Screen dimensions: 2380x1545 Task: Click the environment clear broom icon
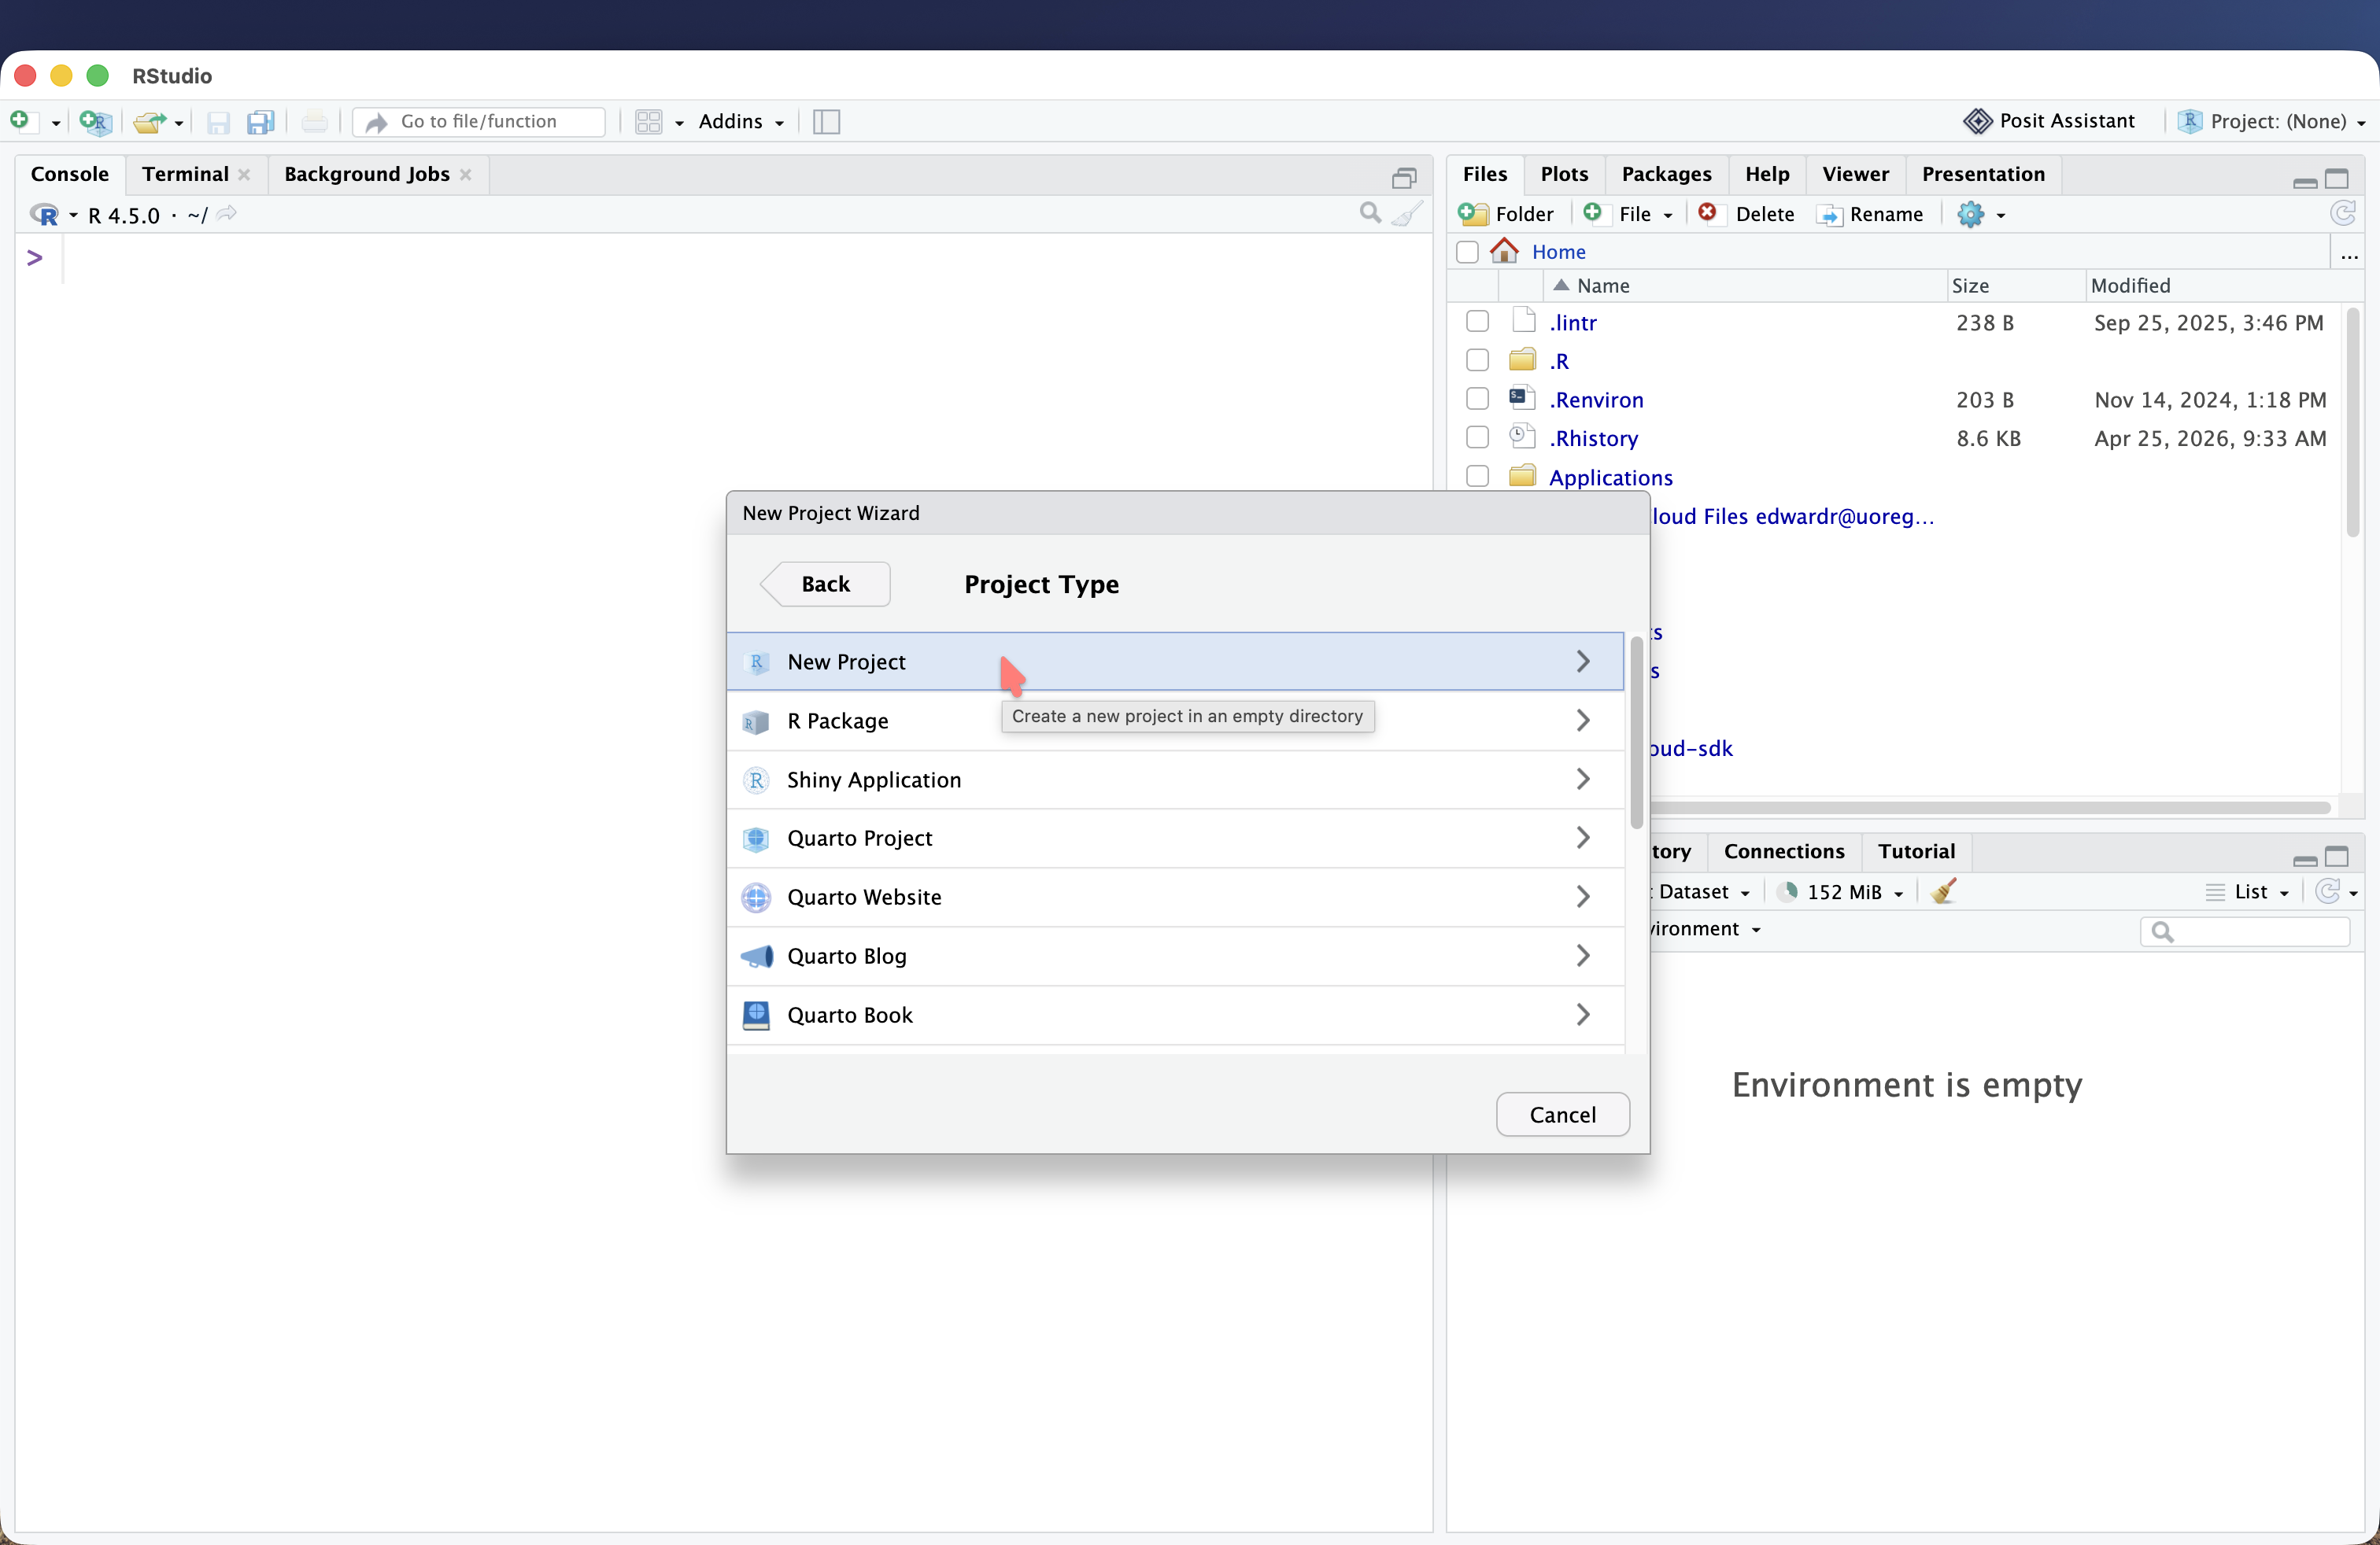(1944, 891)
